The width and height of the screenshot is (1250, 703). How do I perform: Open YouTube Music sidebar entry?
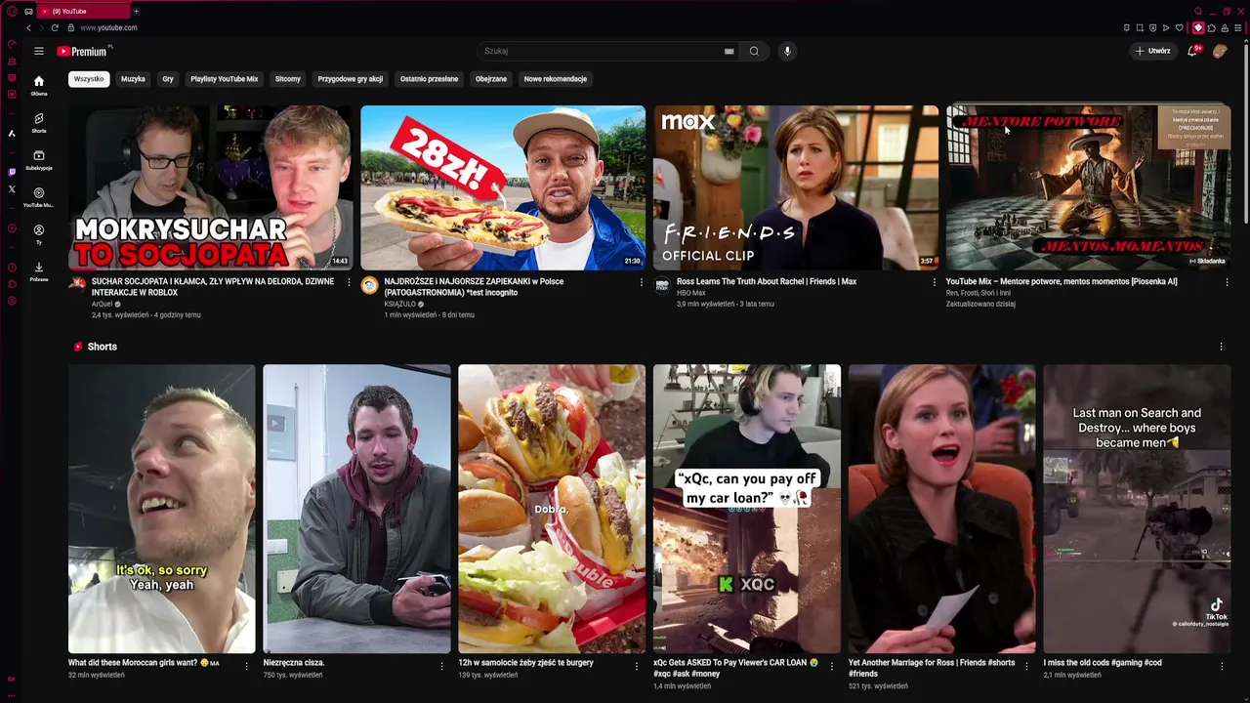pos(39,196)
